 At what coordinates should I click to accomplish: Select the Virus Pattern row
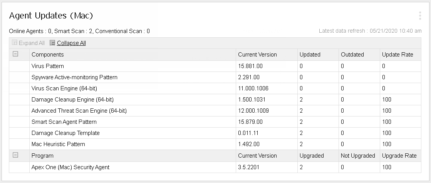click(48, 66)
